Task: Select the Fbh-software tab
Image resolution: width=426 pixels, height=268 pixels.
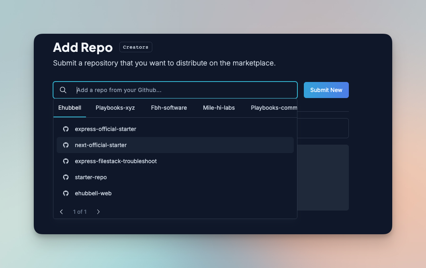Action: pyautogui.click(x=169, y=108)
